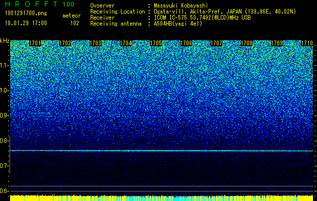Viewport: 317px width, 201px height.
Task: Click the 0.8 kHz axis label
Action: [x=4, y=141]
